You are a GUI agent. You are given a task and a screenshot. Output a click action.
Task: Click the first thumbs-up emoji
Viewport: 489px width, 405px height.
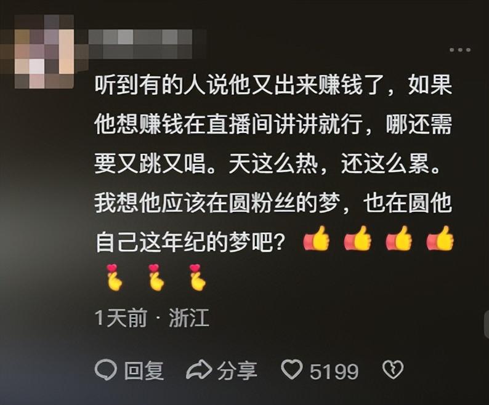pos(317,238)
